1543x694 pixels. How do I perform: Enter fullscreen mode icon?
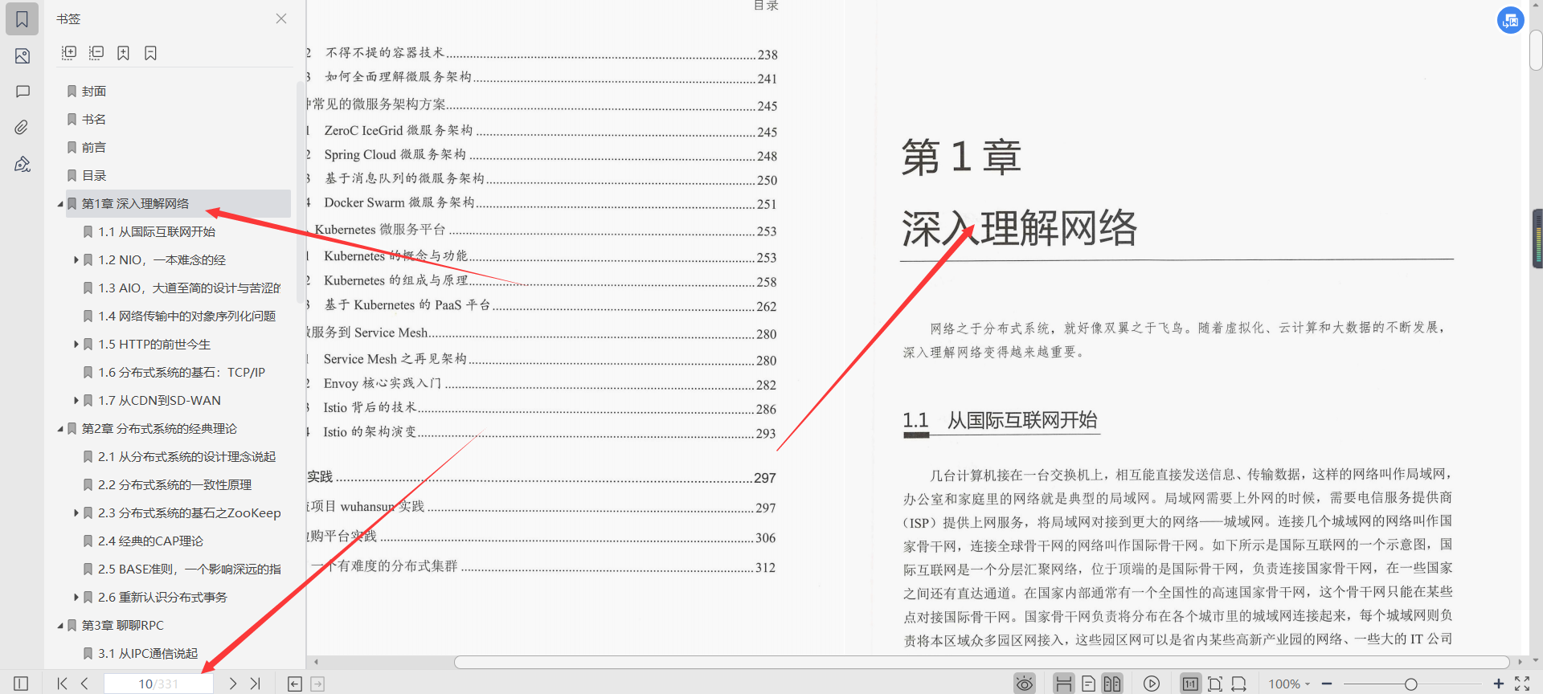1522,684
